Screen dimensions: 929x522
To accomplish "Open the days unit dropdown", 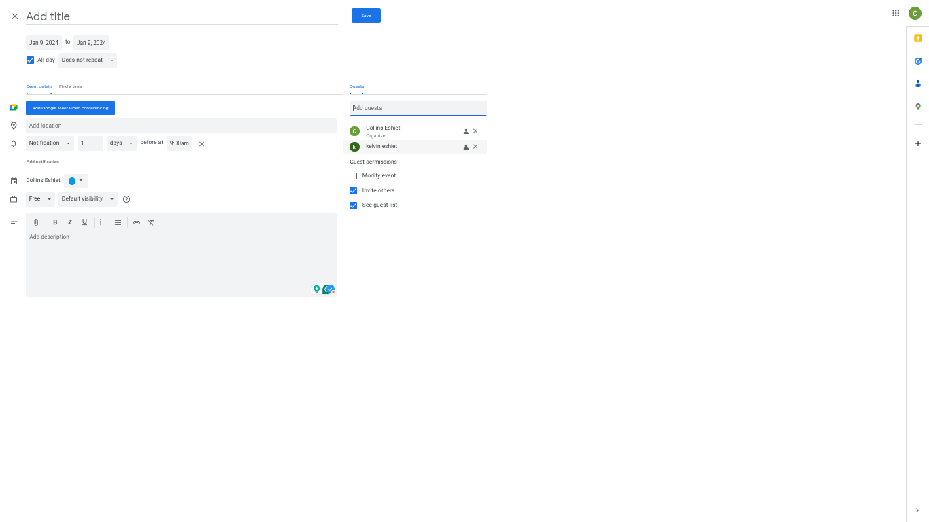I will coord(121,143).
